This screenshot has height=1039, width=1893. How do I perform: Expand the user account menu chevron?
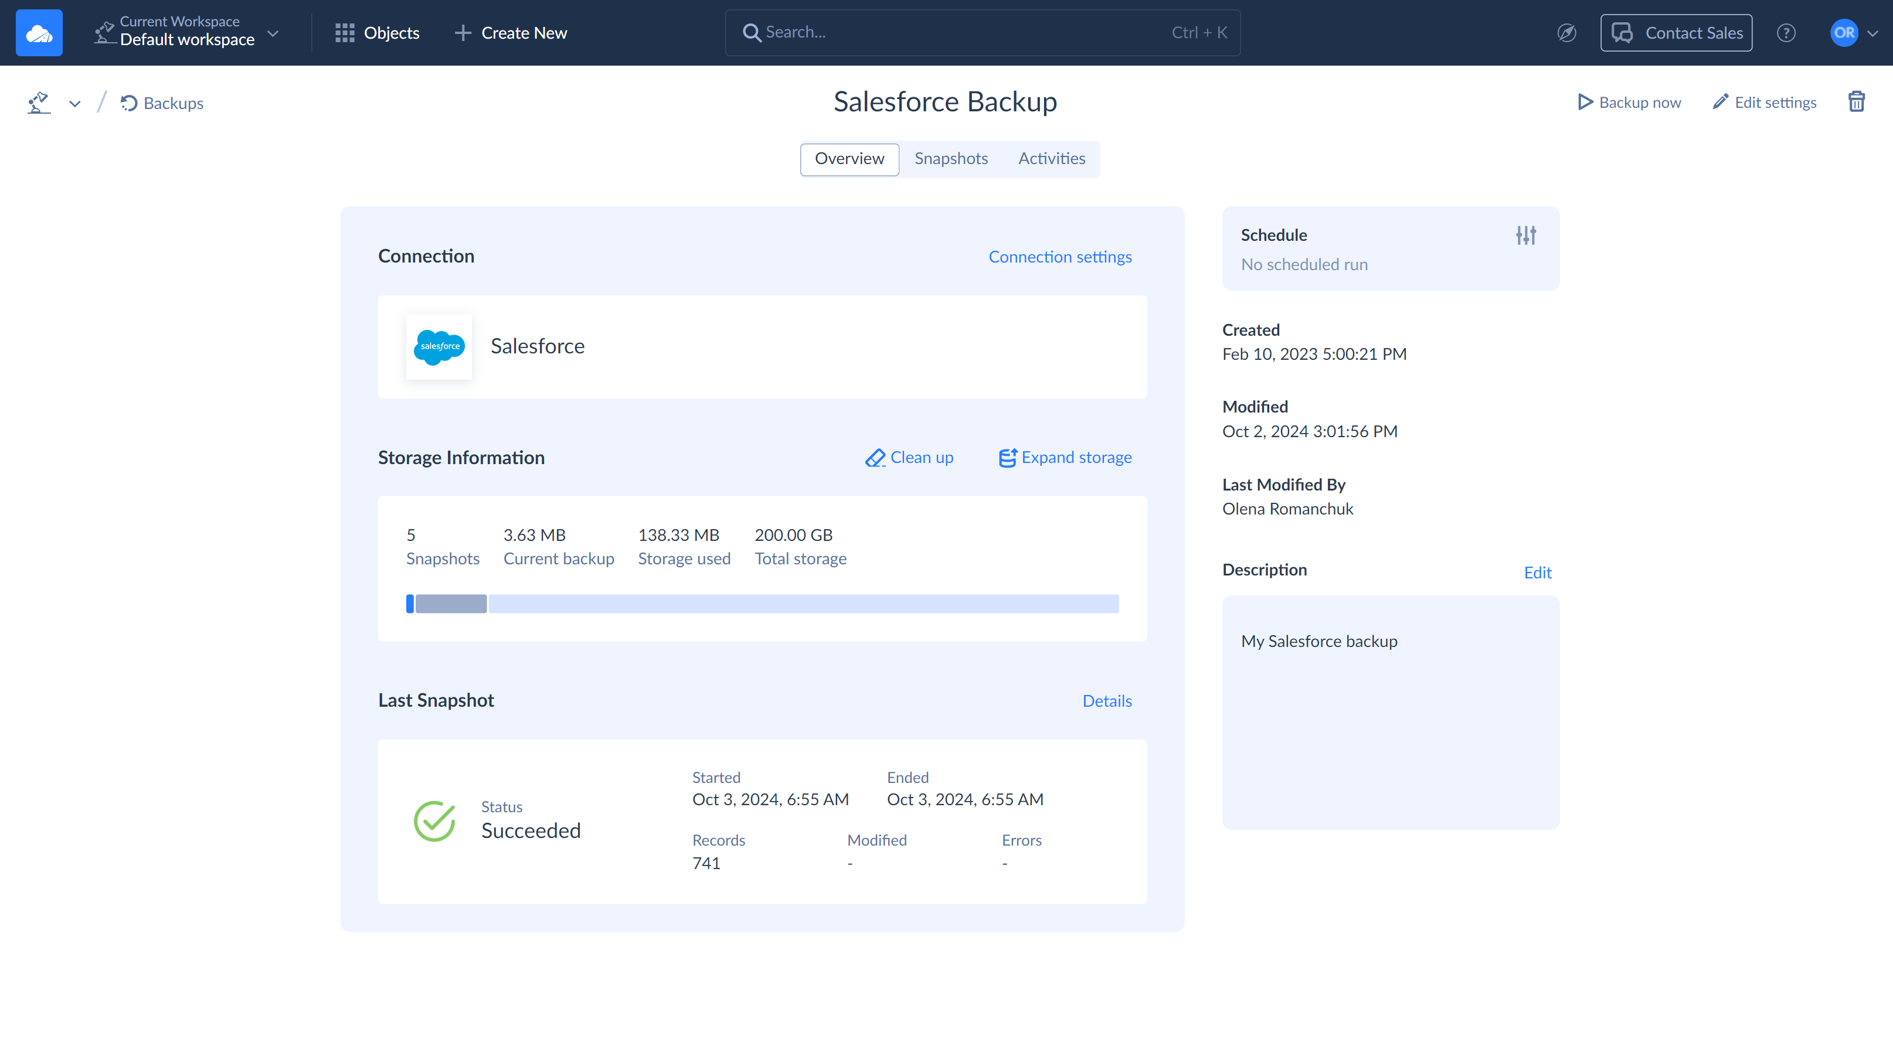[1872, 33]
